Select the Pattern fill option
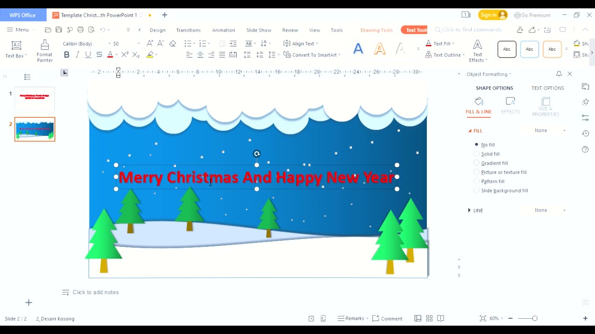This screenshot has width=595, height=334. (x=489, y=181)
